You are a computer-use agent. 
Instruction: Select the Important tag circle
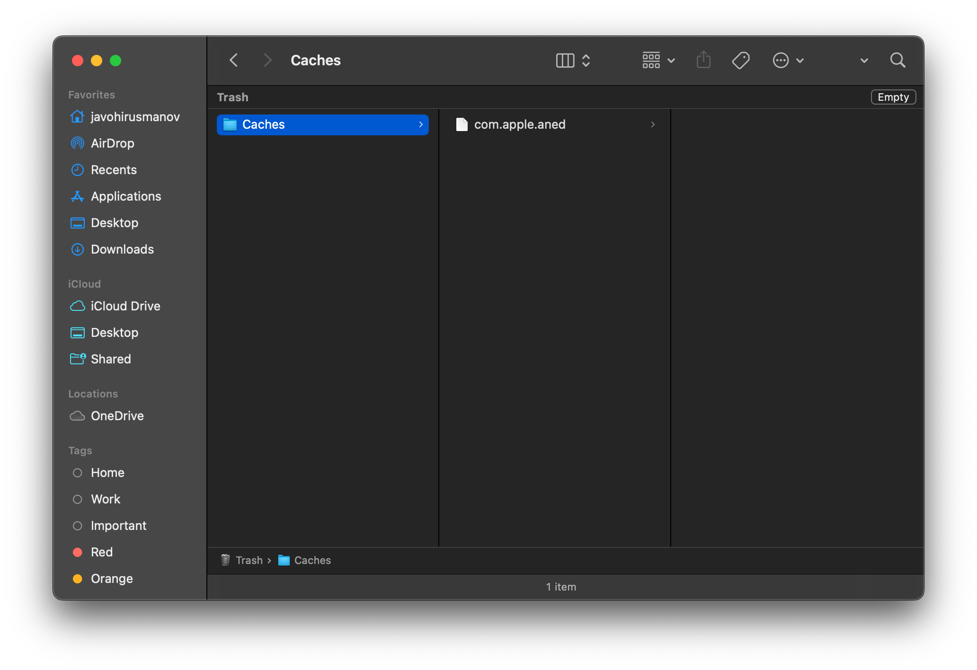(x=78, y=526)
